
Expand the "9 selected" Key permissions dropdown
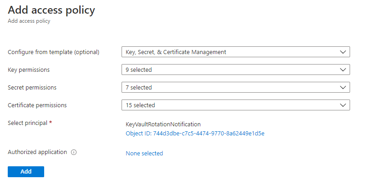235,70
